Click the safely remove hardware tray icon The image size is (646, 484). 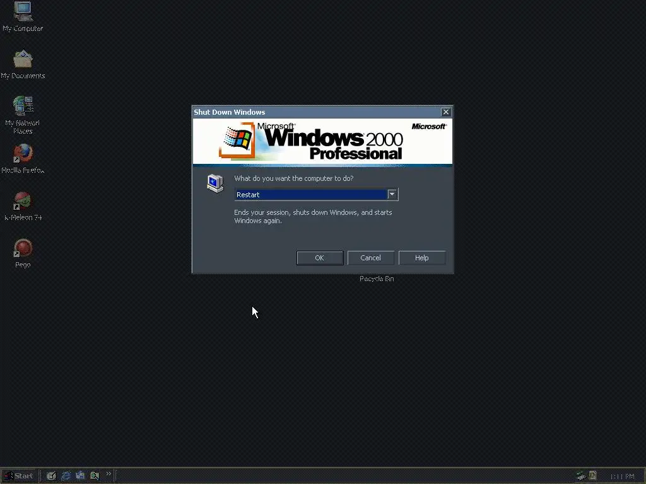pyautogui.click(x=581, y=476)
